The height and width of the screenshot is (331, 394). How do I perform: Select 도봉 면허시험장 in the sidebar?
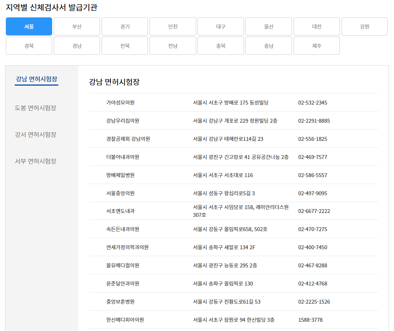[x=36, y=108]
